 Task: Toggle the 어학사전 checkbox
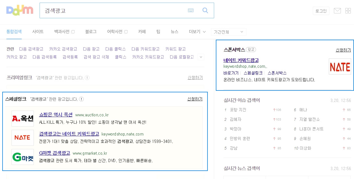(x=126, y=32)
